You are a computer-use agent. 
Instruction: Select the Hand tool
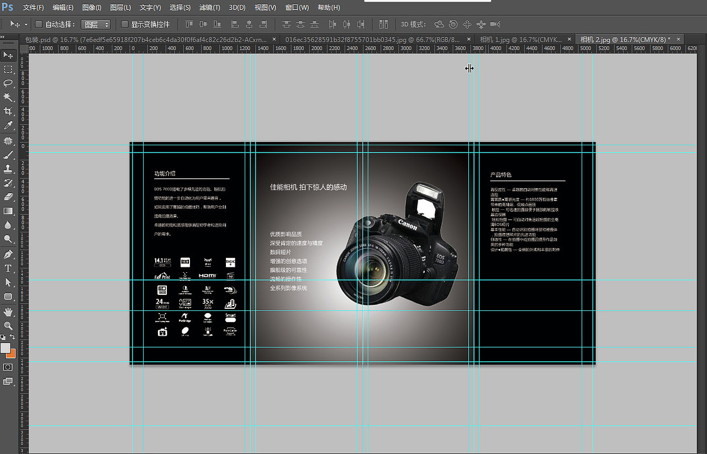click(x=8, y=312)
